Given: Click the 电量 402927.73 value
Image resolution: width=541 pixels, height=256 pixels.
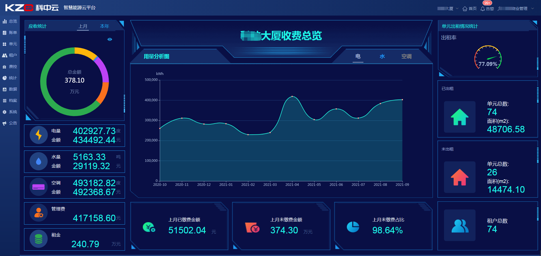Looking at the screenshot, I should [94, 131].
